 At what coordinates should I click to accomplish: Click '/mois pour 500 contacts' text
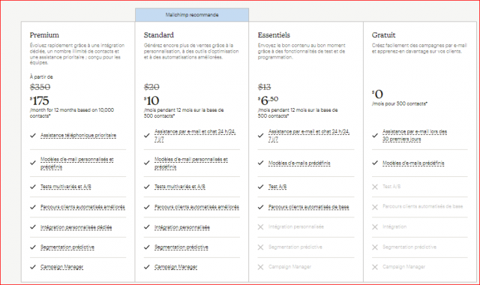[x=400, y=103]
